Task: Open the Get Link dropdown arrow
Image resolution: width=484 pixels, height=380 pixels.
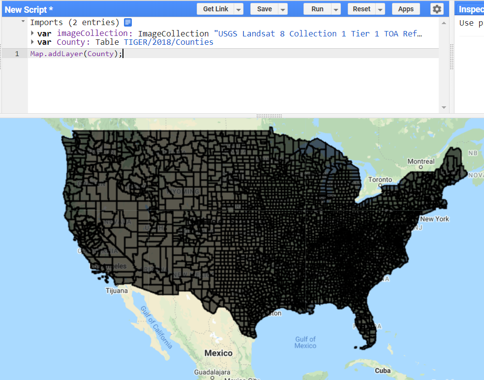Action: point(239,9)
